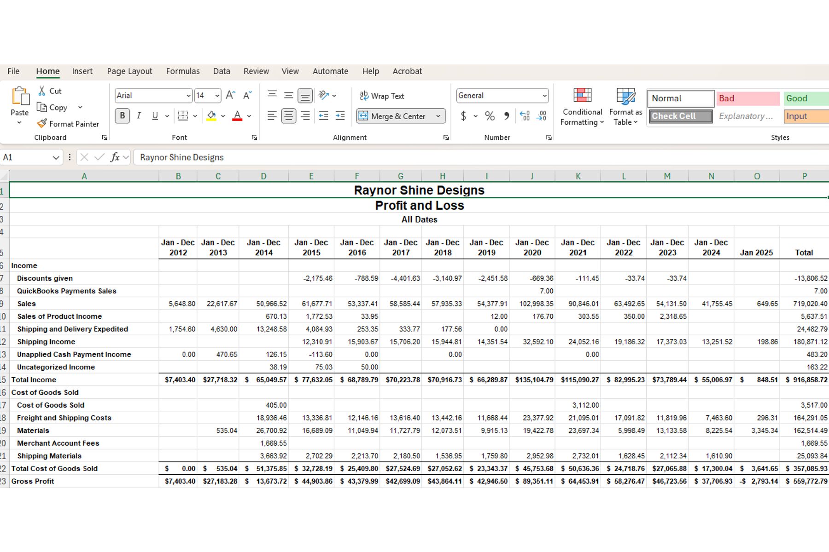Toggle Bottom Align
Viewport: 829px width, 552px height.
[305, 95]
